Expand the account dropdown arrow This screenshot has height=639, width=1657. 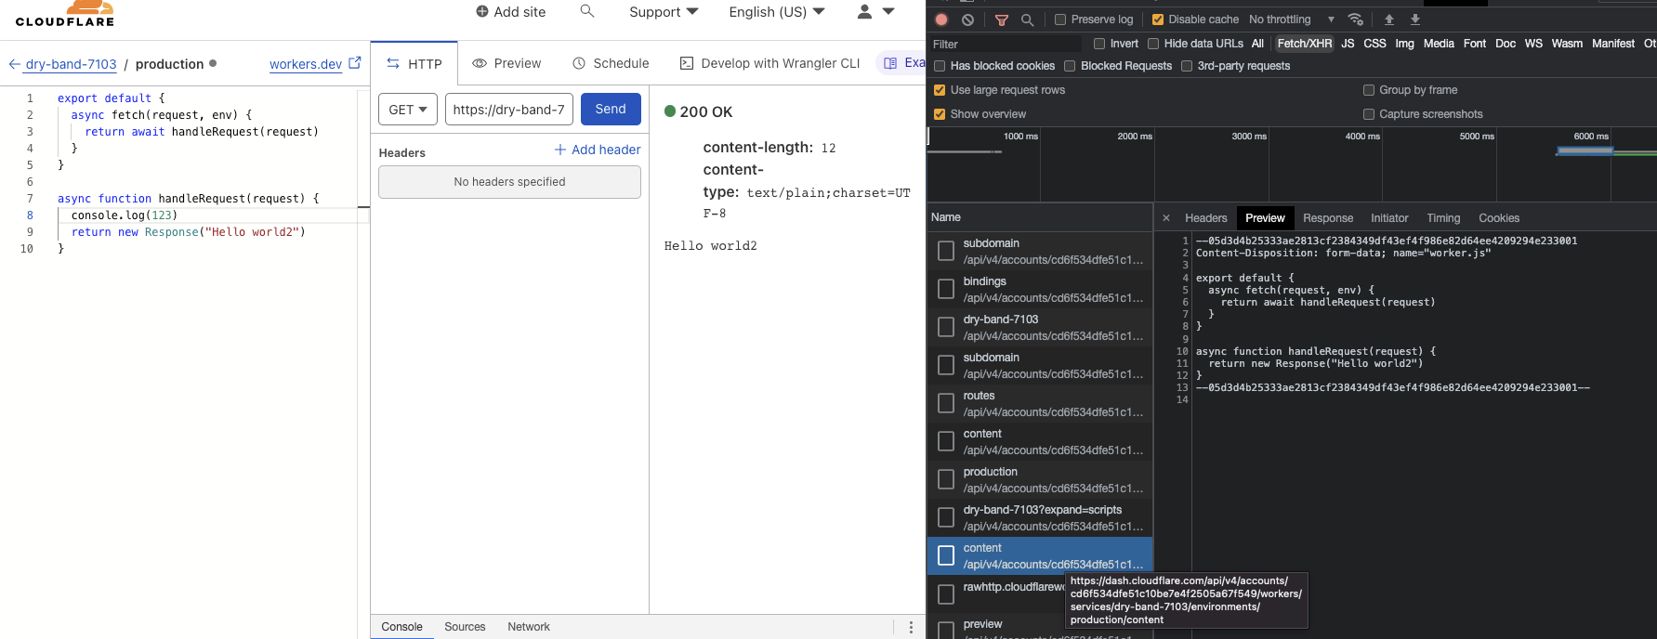pyautogui.click(x=888, y=11)
